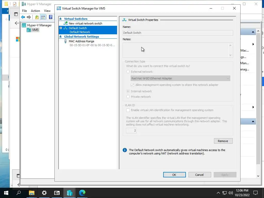264x198 pixels.
Task: Click the Remove button
Action: click(x=223, y=141)
